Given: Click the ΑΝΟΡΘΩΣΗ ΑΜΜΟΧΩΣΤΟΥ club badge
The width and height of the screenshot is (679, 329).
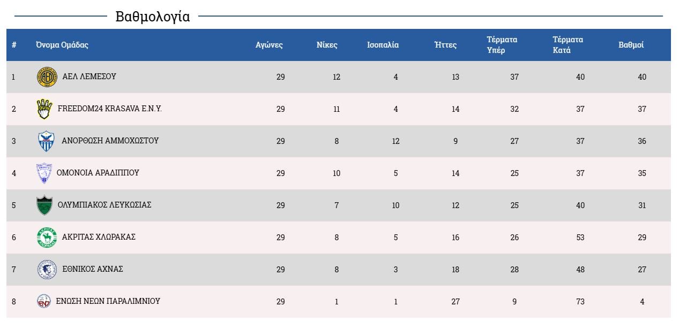Looking at the screenshot, I should pos(46,141).
